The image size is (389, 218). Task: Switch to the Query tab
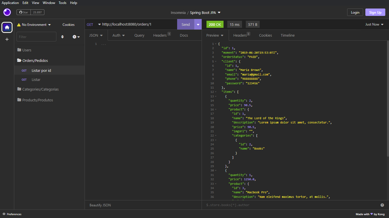(139, 35)
